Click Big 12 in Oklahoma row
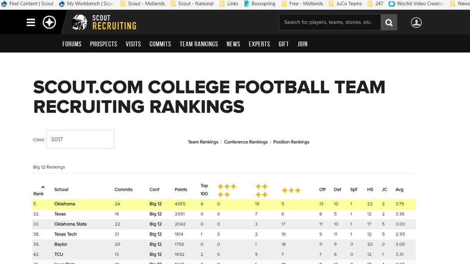The width and height of the screenshot is (470, 264). click(x=155, y=204)
